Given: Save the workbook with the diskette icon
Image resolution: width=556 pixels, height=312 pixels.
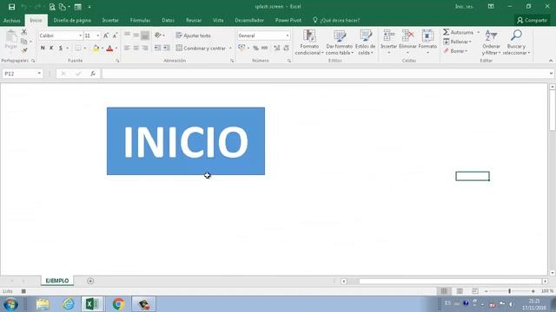Looking at the screenshot, I should click(x=11, y=7).
